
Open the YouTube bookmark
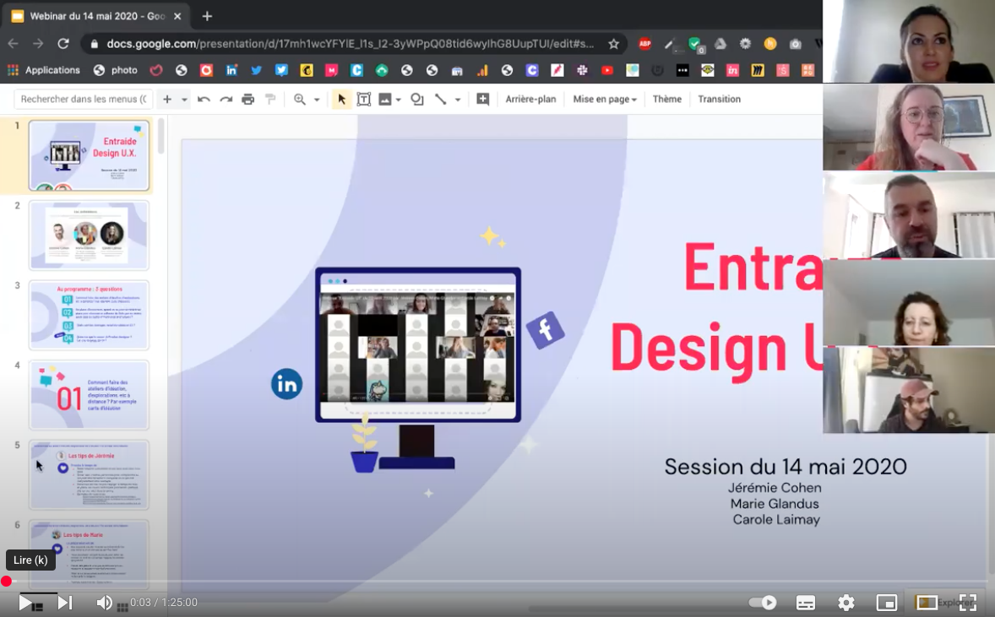[x=607, y=70]
